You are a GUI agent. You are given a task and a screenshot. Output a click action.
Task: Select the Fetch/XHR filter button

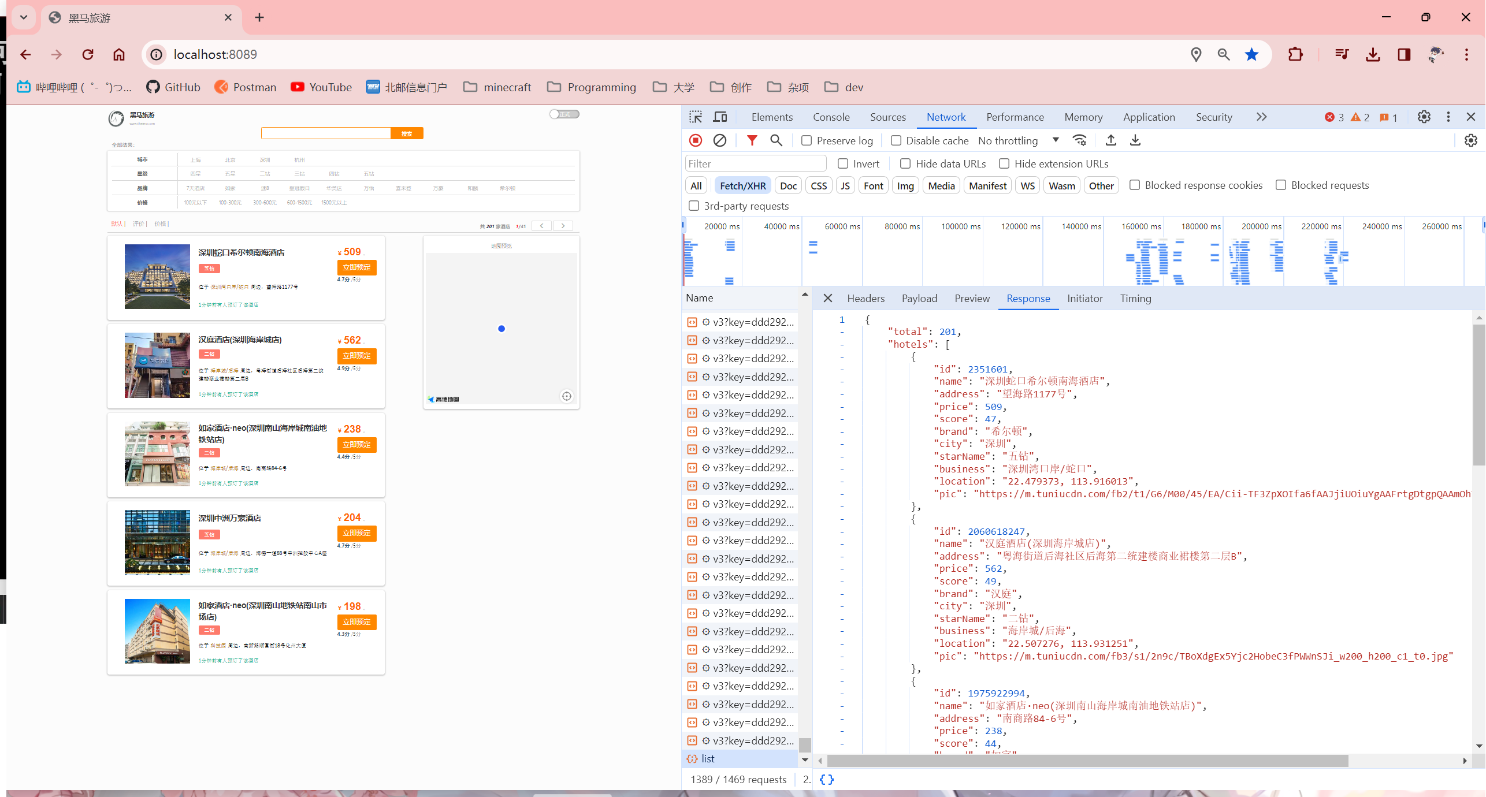[x=742, y=185]
